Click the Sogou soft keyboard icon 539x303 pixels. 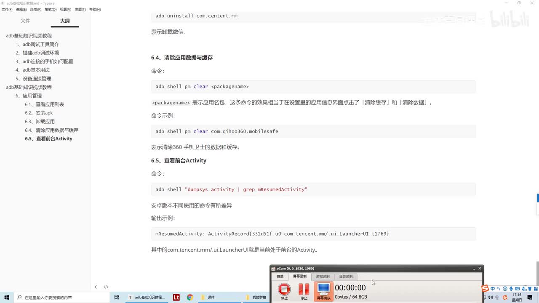(x=518, y=289)
